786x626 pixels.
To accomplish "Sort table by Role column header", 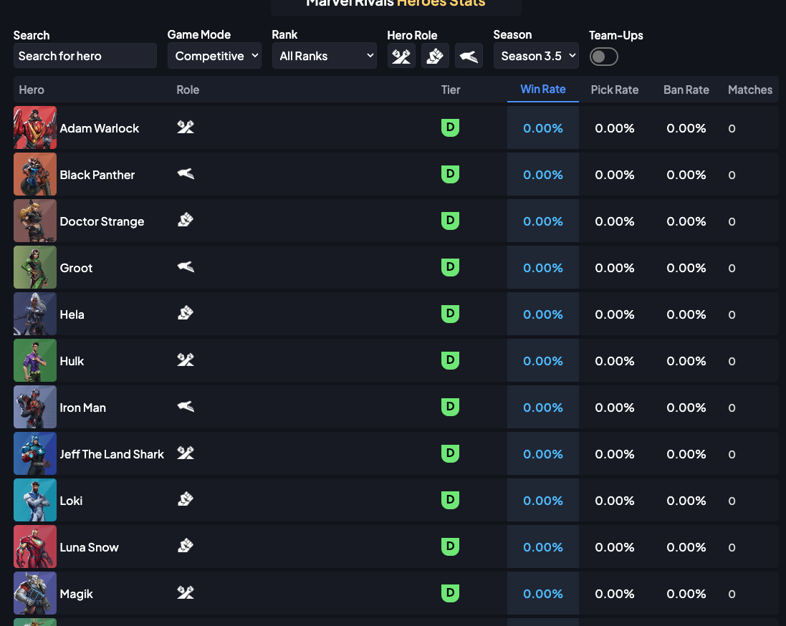I will [x=188, y=90].
